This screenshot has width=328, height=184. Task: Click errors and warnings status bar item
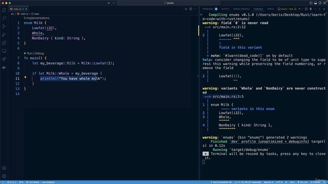[12, 182]
